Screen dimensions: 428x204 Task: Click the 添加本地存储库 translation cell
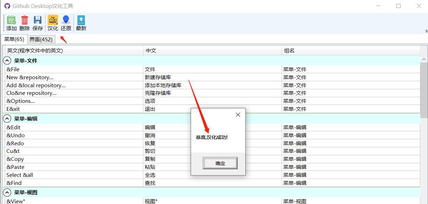pyautogui.click(x=212, y=85)
